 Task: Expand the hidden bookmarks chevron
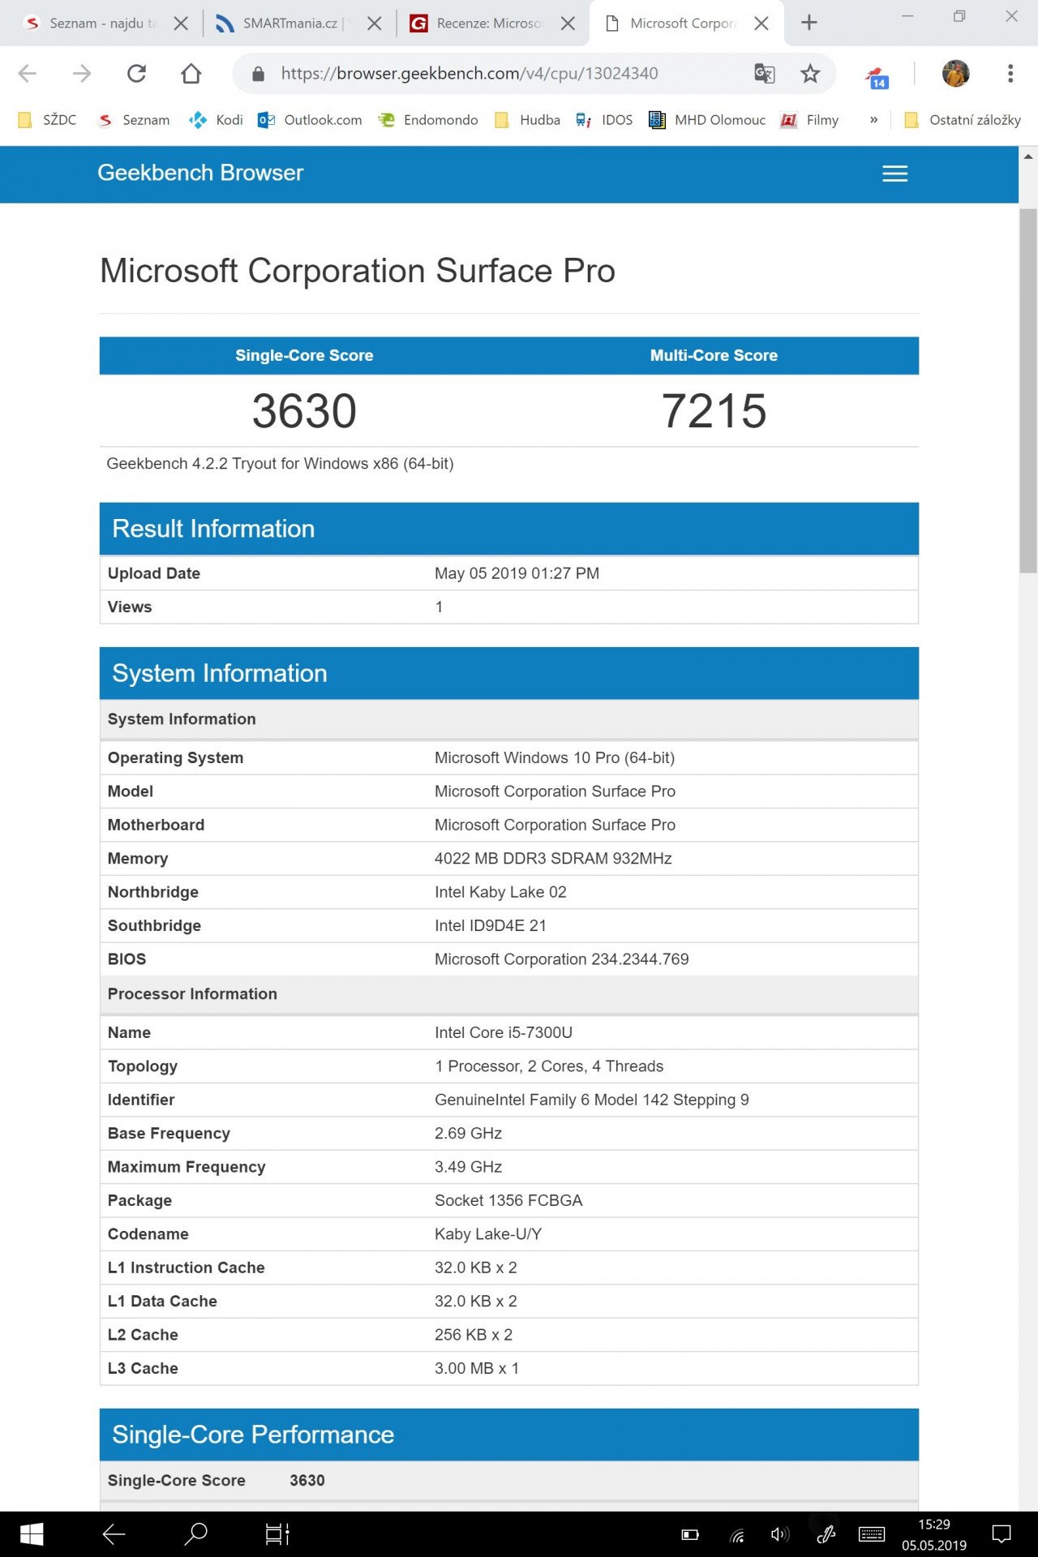(873, 120)
